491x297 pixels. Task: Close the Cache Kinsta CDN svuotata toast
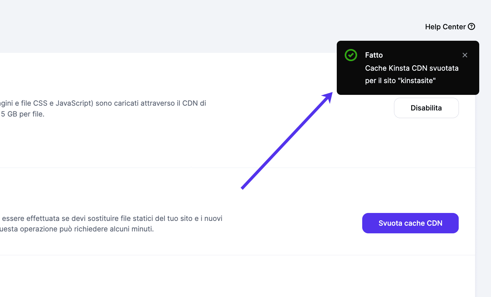click(x=465, y=55)
